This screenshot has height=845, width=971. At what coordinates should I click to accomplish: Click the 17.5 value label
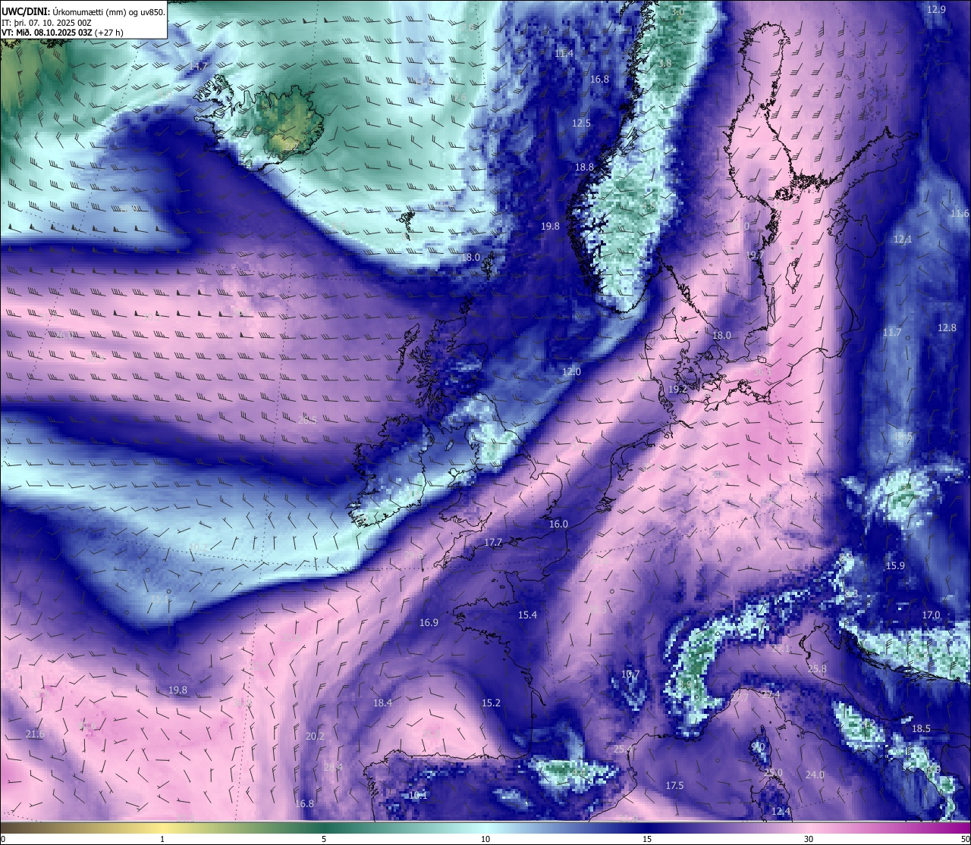tap(674, 785)
